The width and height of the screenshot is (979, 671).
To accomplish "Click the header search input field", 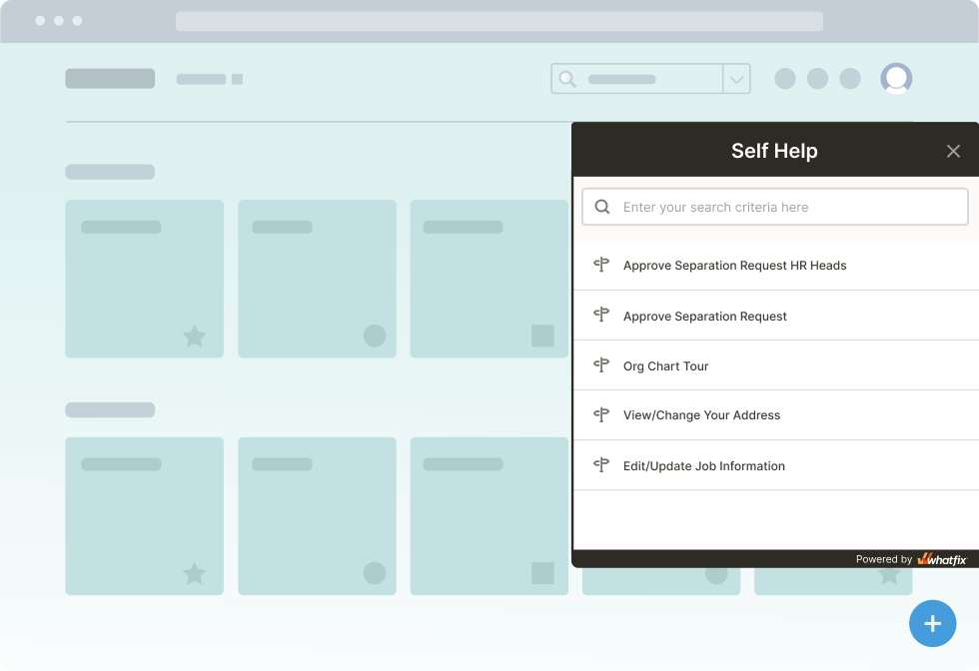I will point(637,79).
